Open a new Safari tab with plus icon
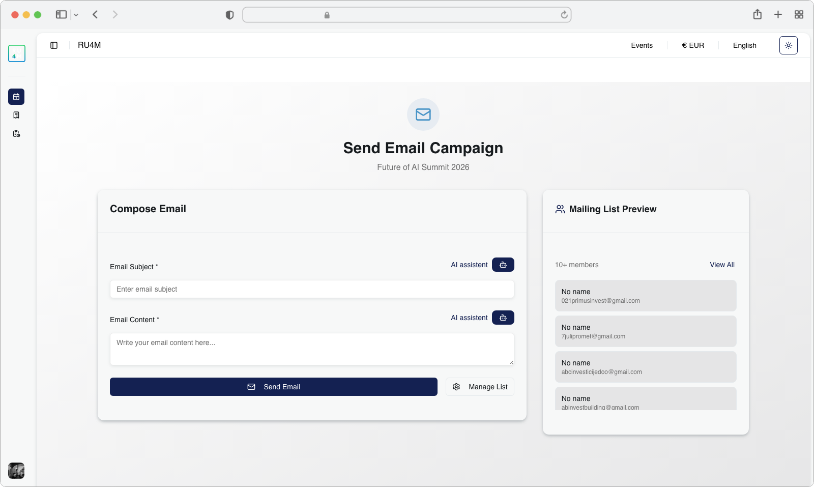 pyautogui.click(x=778, y=15)
